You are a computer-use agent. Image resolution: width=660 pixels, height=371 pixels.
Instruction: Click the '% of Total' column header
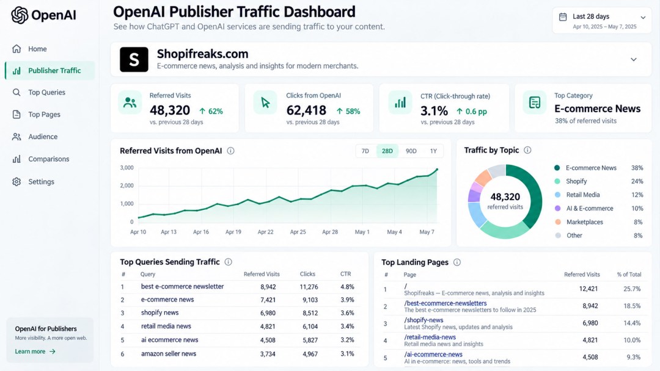click(629, 275)
